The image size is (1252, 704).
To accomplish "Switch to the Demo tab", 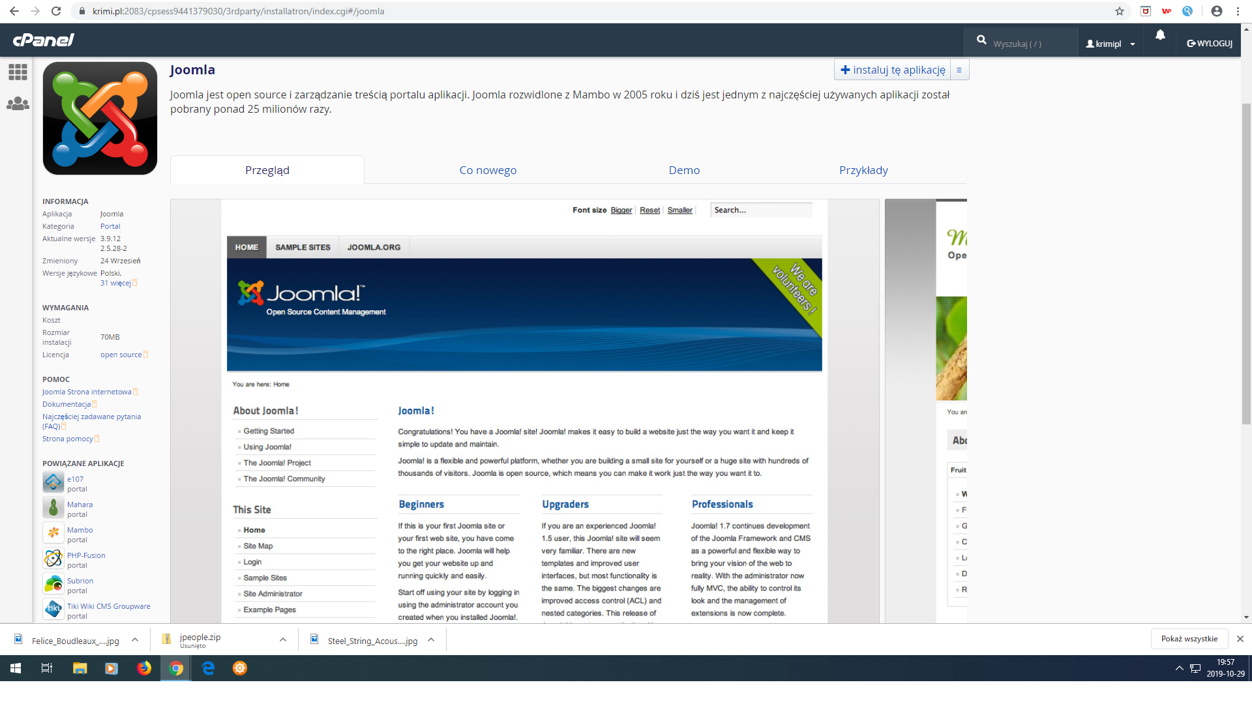I will (684, 170).
